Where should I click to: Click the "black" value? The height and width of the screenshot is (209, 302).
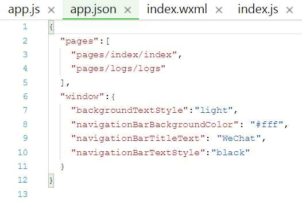pos(231,152)
